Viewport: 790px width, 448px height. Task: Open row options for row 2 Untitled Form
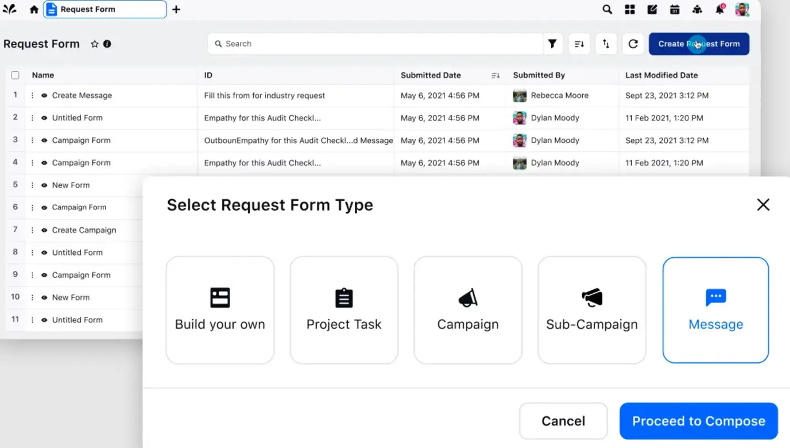coord(33,118)
